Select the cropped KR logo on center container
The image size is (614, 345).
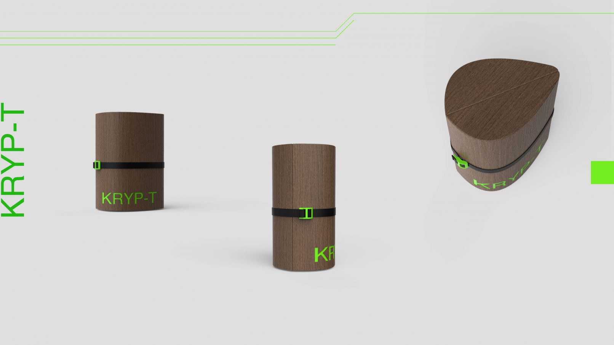[x=325, y=254]
